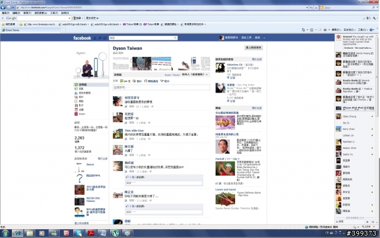This screenshot has height=238, width=380.
Task: Open the Help menu in IE
Action: coord(65,13)
